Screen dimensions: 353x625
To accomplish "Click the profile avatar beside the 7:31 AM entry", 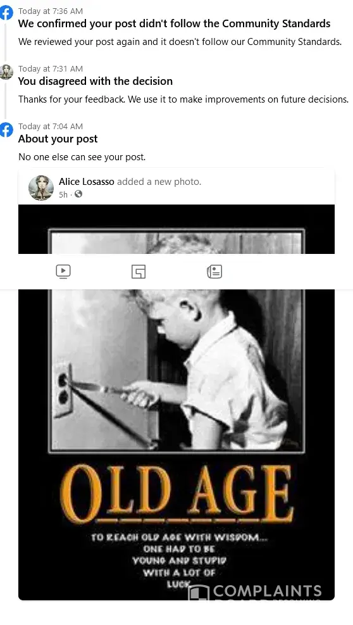I will click(6, 72).
